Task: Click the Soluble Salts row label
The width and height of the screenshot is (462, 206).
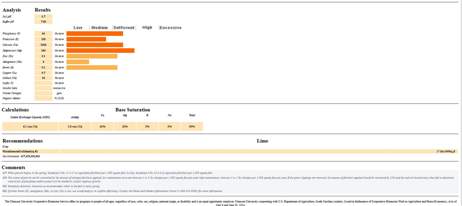Action: pos(10,88)
